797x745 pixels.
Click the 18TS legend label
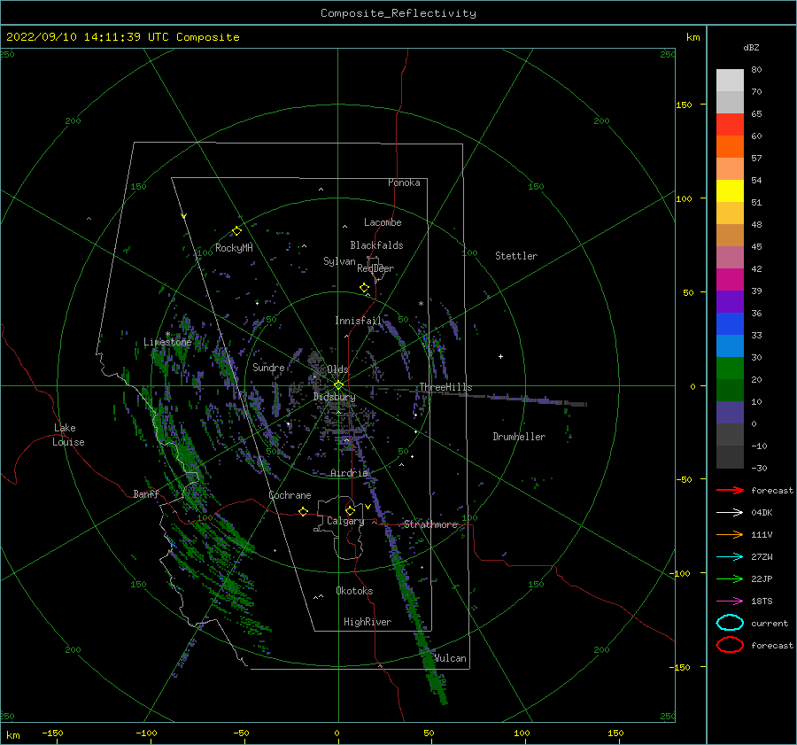click(762, 601)
